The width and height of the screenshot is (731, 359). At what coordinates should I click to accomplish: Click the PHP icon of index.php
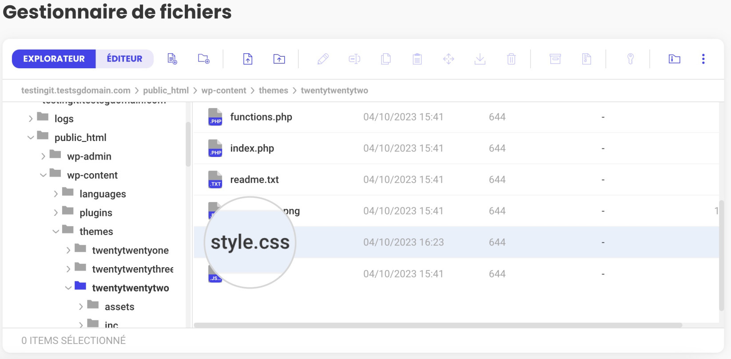pyautogui.click(x=215, y=148)
